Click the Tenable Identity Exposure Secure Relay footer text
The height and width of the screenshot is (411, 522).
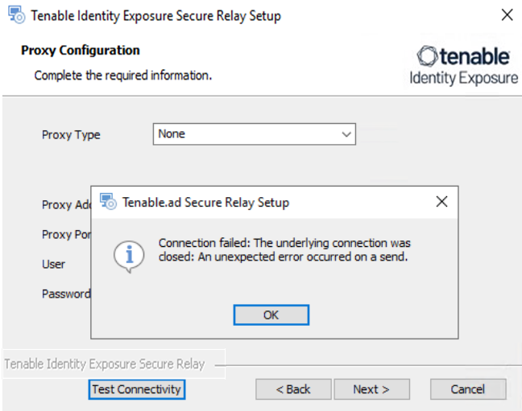pos(104,364)
